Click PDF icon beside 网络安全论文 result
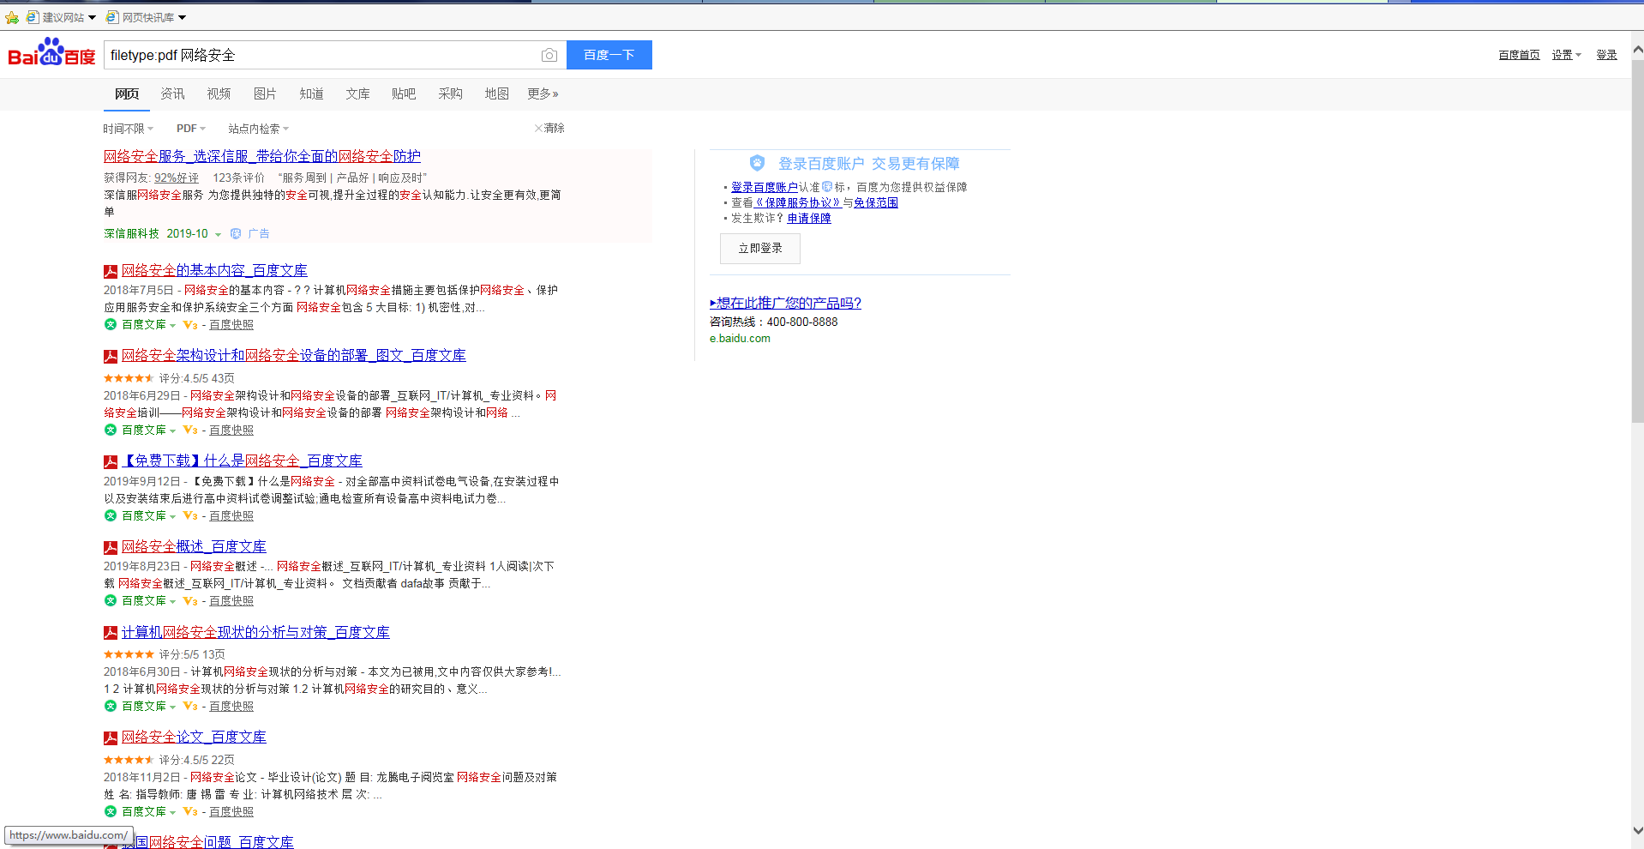1644x849 pixels. pyautogui.click(x=111, y=738)
